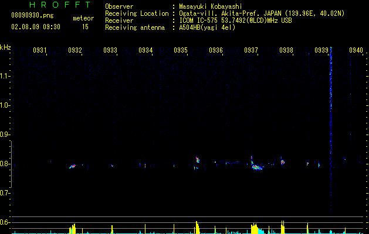Click the 0.6 kHz axis label
369x234 pixels.
click(x=5, y=222)
